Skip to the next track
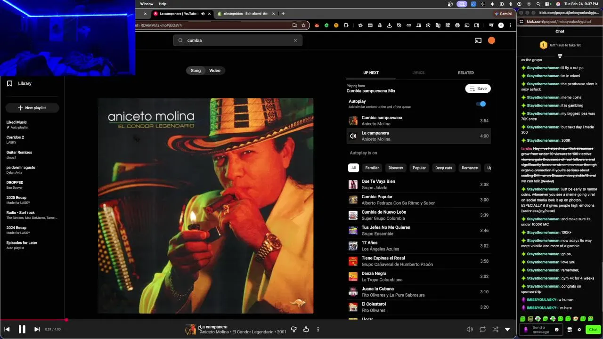 click(37, 329)
